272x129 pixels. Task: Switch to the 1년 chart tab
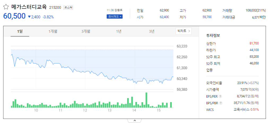coord(119,31)
